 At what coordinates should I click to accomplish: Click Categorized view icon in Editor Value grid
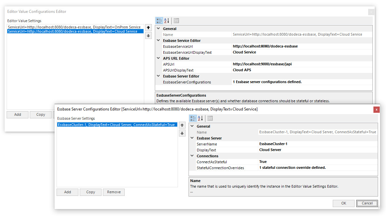[159, 21]
